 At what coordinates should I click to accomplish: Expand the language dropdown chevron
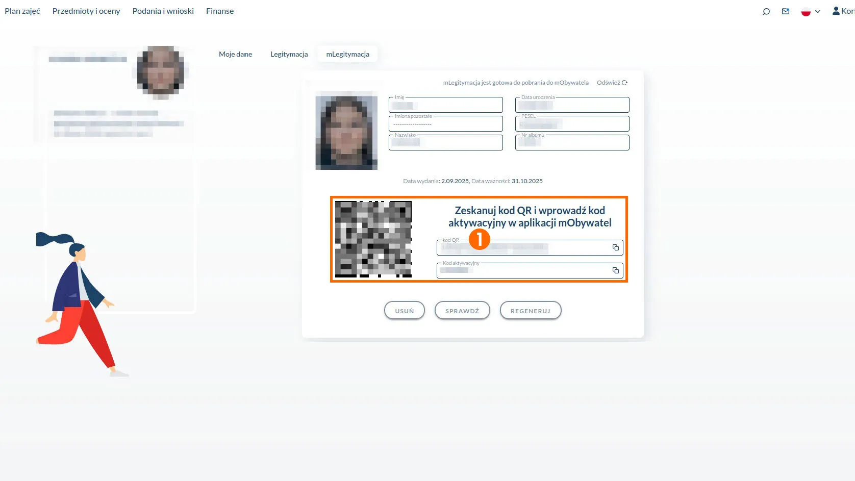[x=818, y=11]
